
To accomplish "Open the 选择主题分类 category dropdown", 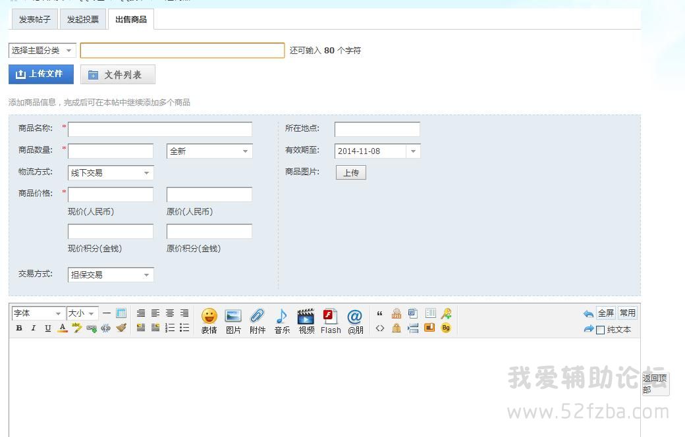I will point(42,50).
